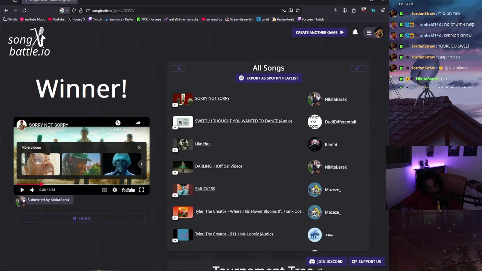Click Join Discord button

(326, 262)
